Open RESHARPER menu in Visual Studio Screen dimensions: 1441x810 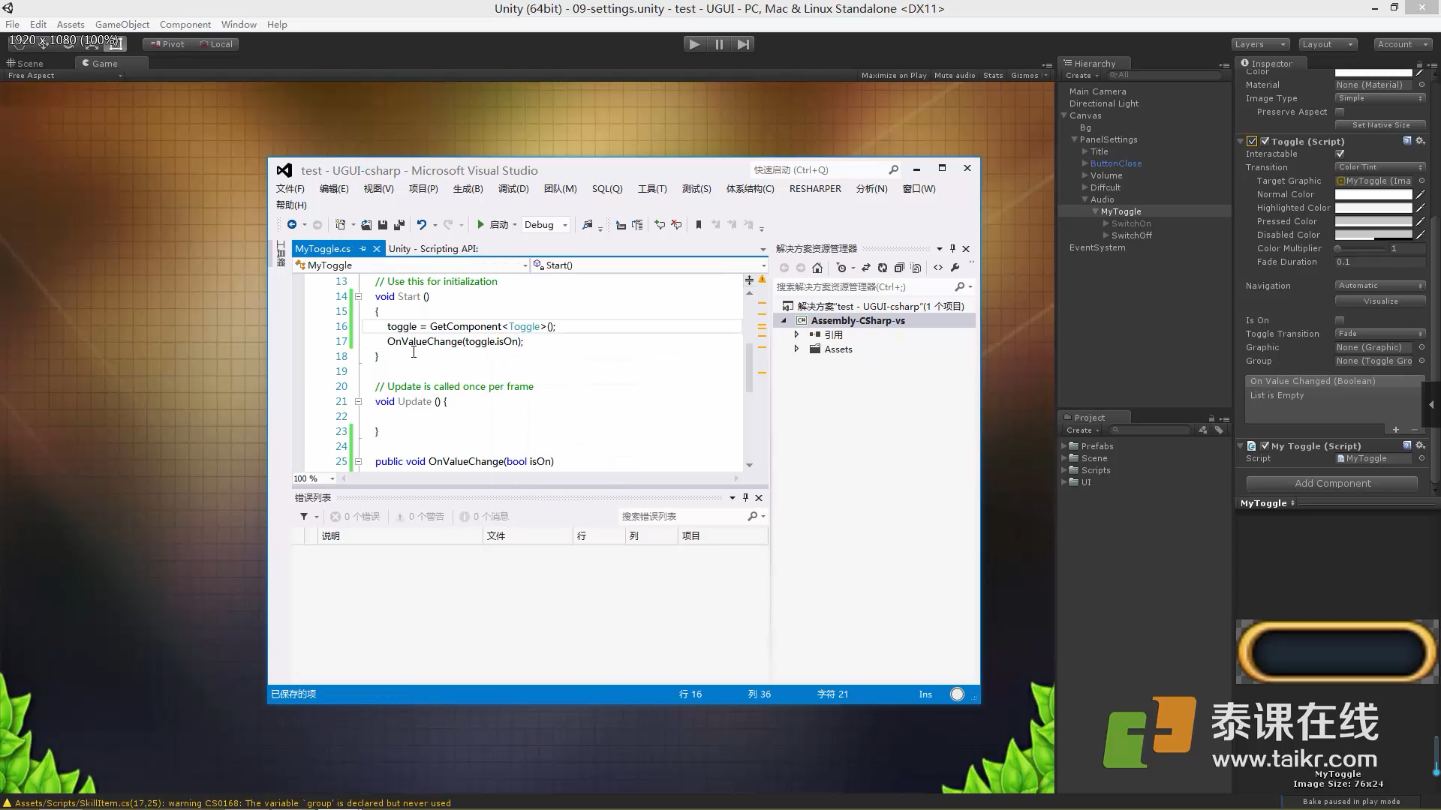point(815,189)
